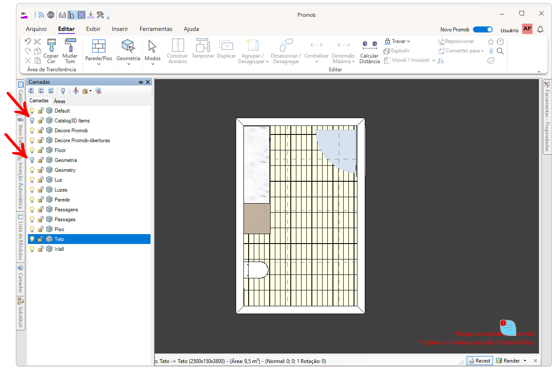Toggle the Novo Promob switch
Image resolution: width=554 pixels, height=372 pixels.
tap(483, 30)
